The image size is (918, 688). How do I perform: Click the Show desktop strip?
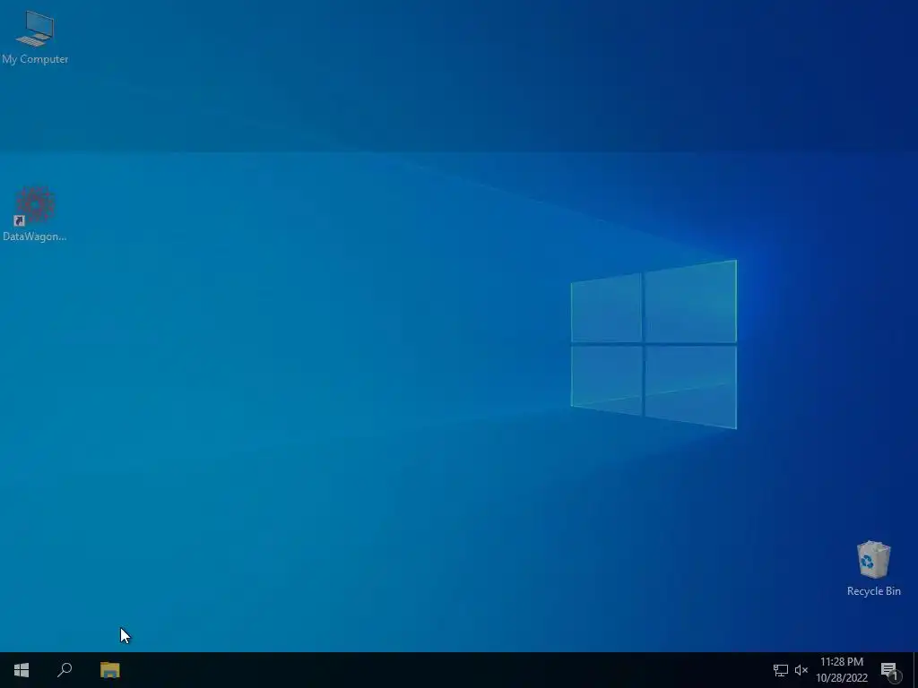pyautogui.click(x=915, y=670)
